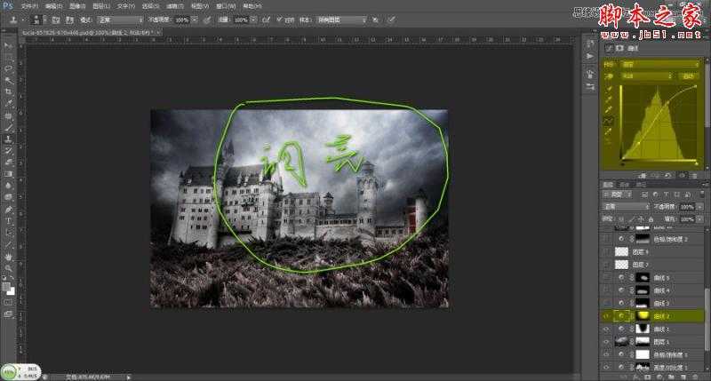Pick the black point eyedropper in Curves
The width and height of the screenshot is (711, 381).
pyautogui.click(x=609, y=89)
